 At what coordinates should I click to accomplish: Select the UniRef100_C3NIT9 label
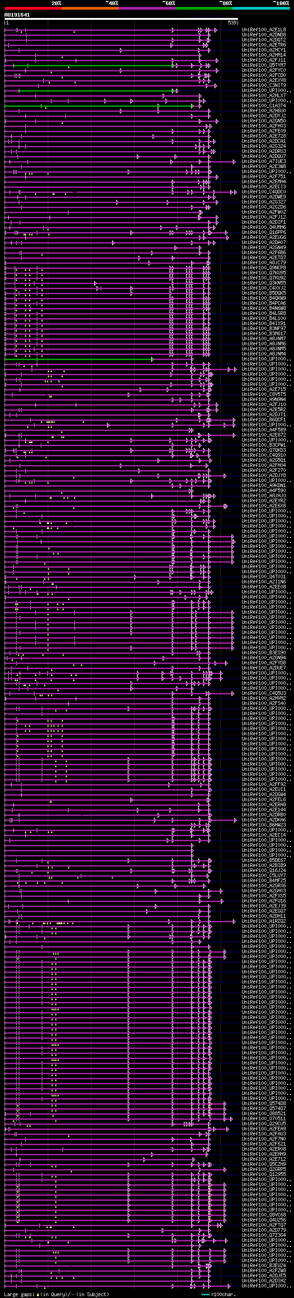click(264, 85)
